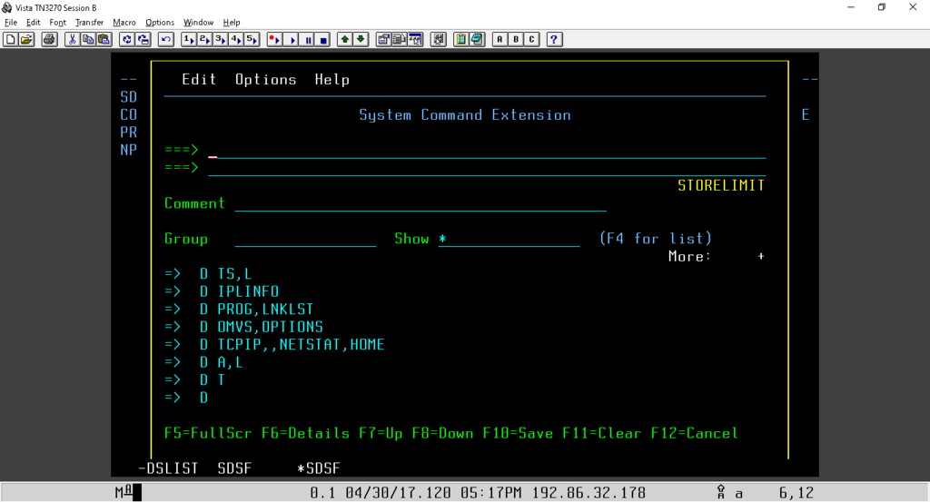Switch to session A with toolbar button
This screenshot has width=930, height=502.
click(x=500, y=40)
